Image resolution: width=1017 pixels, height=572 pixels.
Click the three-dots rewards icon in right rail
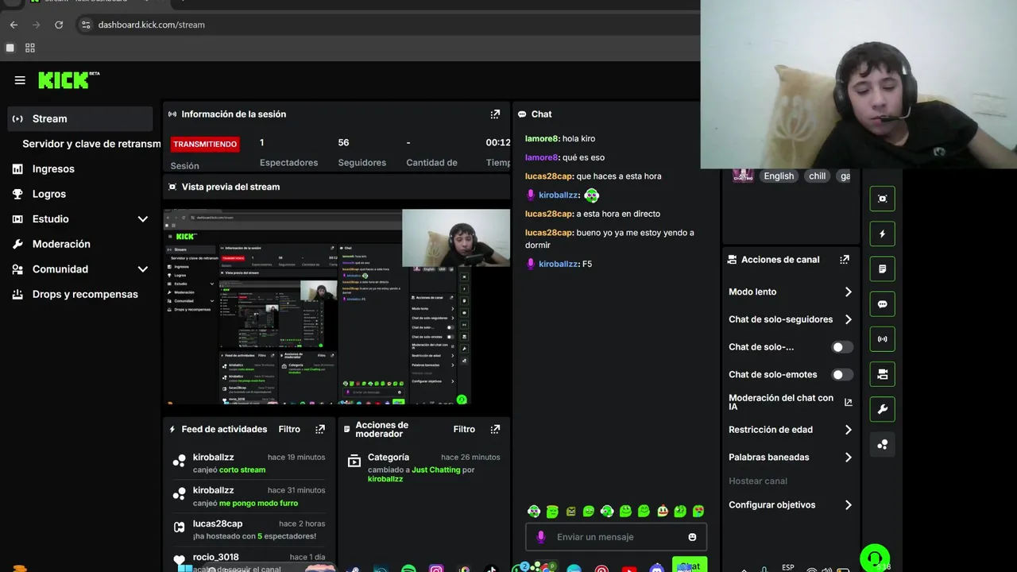click(882, 444)
